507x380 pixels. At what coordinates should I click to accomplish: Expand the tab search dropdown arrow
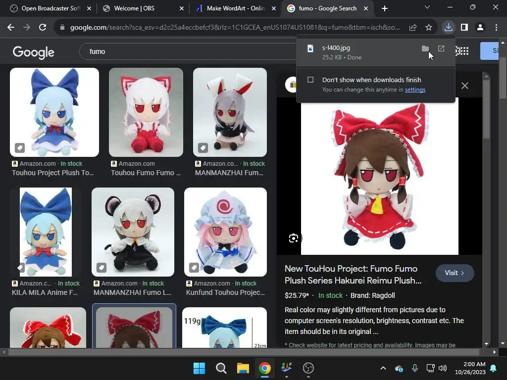tap(427, 7)
